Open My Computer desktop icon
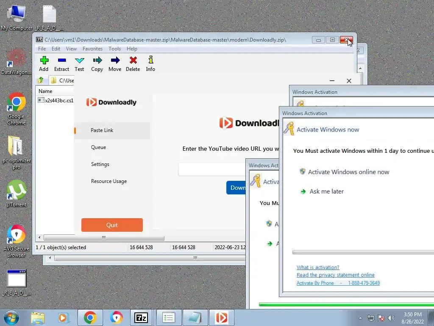 [x=17, y=17]
